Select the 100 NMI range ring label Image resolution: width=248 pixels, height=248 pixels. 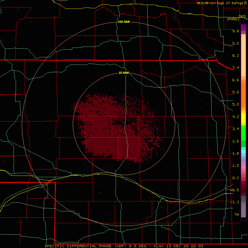(124, 22)
